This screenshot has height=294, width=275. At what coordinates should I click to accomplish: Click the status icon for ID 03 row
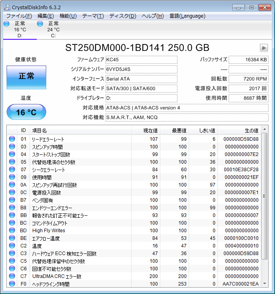point(12,146)
